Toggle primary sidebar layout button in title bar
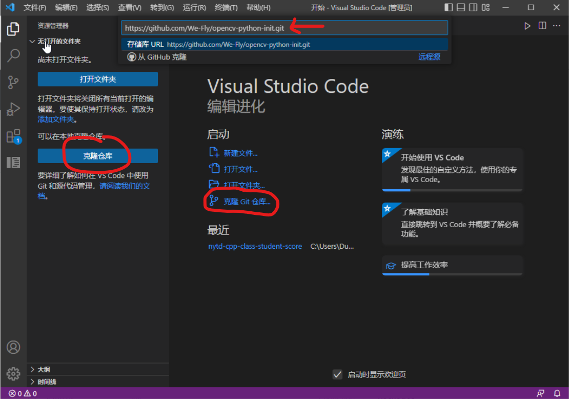This screenshot has height=399, width=569. click(449, 8)
